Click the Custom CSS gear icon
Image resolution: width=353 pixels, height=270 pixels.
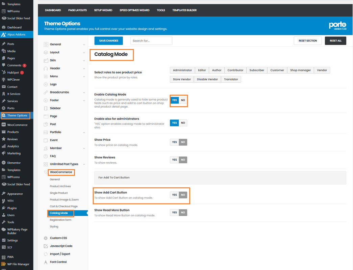pos(46,238)
